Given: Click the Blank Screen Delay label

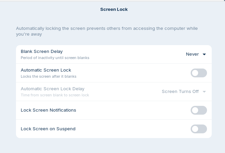Looking at the screenshot, I should (x=41, y=52).
